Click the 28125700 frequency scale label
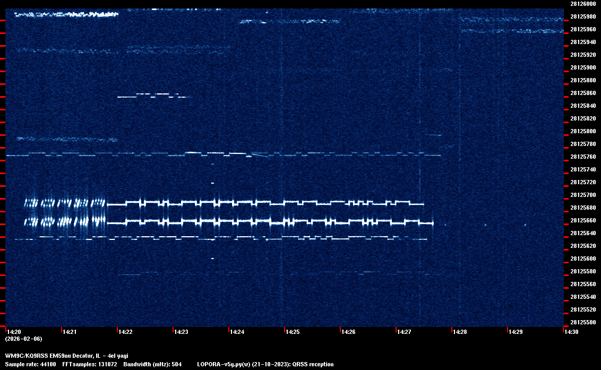This screenshot has height=370, width=601. 582,195
